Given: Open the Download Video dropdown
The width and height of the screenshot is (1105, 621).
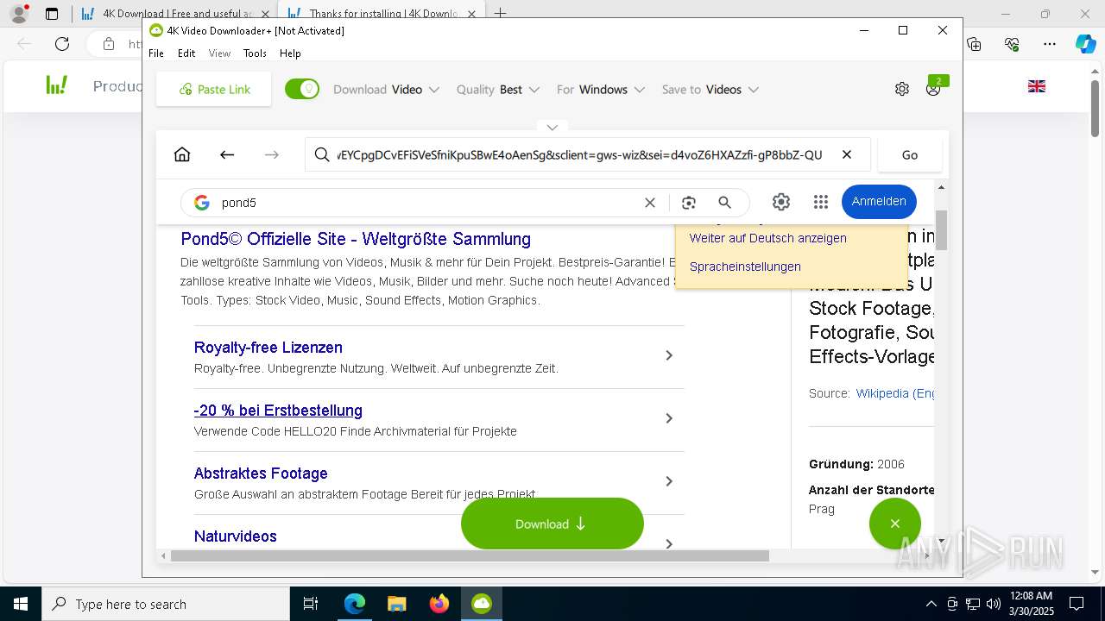Looking at the screenshot, I should (x=386, y=90).
